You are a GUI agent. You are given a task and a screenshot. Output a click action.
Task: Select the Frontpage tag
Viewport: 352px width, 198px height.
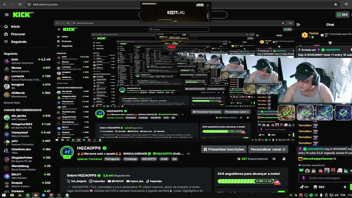point(130,159)
